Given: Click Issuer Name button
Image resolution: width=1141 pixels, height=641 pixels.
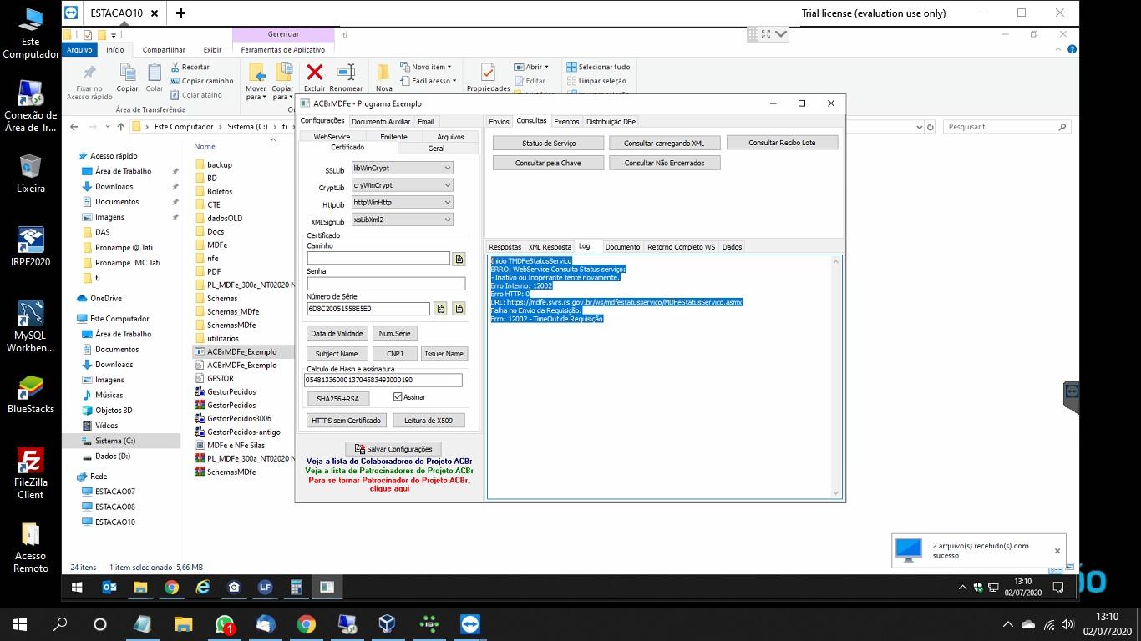Looking at the screenshot, I should [444, 353].
